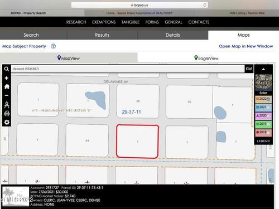Click the map search magnifier icon

pyautogui.click(x=7, y=69)
